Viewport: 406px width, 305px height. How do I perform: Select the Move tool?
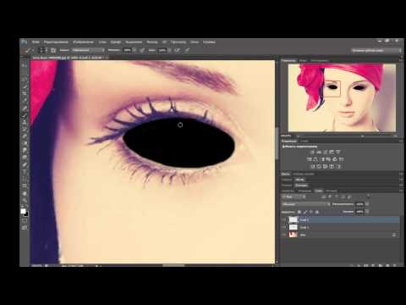tap(25, 65)
